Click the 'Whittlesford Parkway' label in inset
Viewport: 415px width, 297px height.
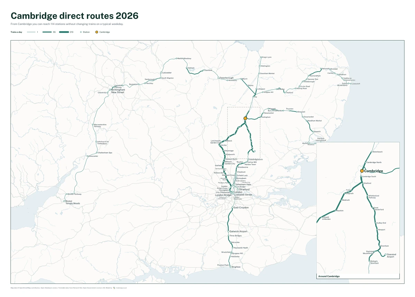click(374, 197)
